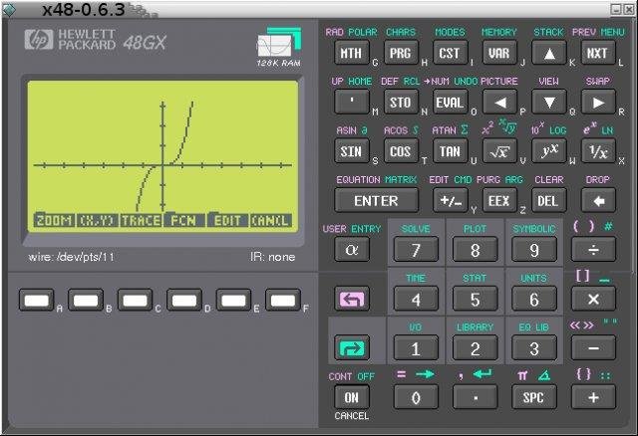Tap number key 5
638x436 pixels.
[x=475, y=299]
